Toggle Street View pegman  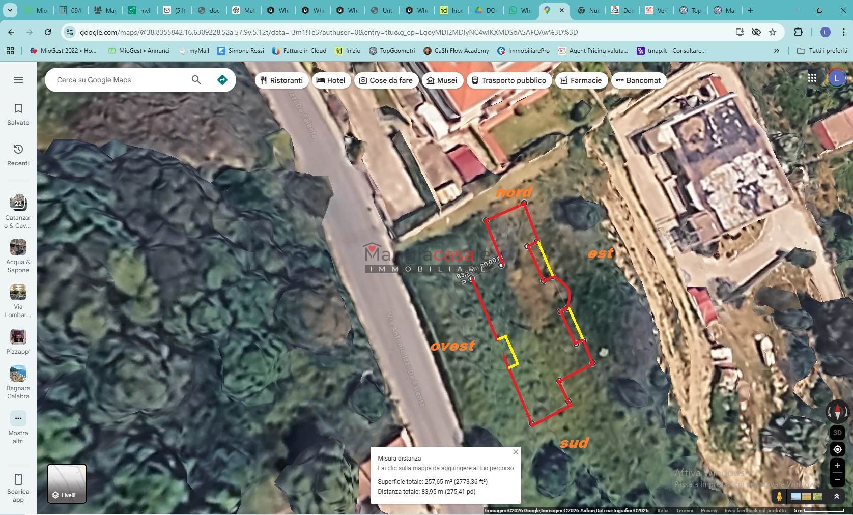click(x=779, y=497)
